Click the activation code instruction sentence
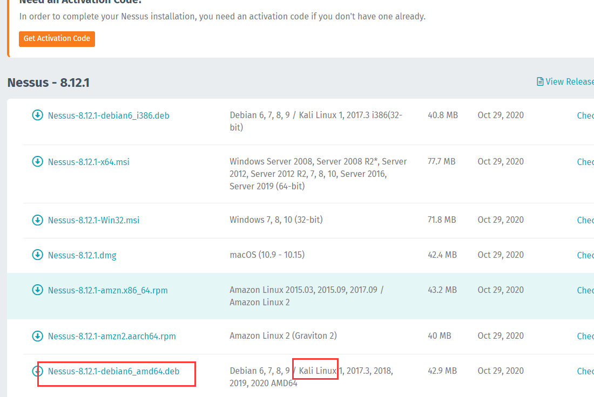 coord(222,17)
